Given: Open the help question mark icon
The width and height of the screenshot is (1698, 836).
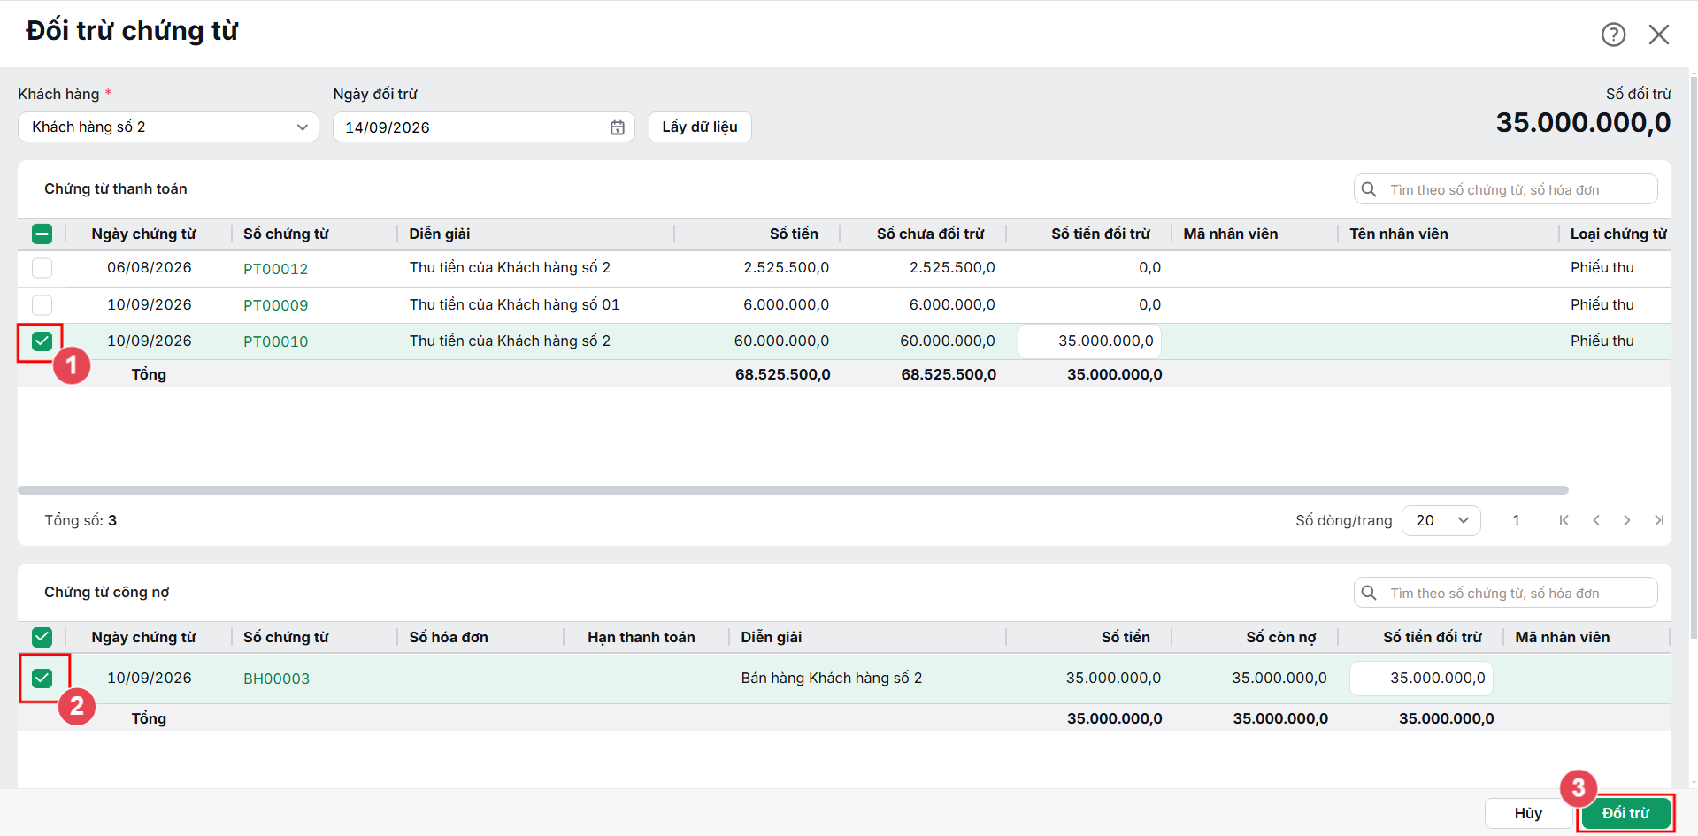Looking at the screenshot, I should click(x=1613, y=35).
